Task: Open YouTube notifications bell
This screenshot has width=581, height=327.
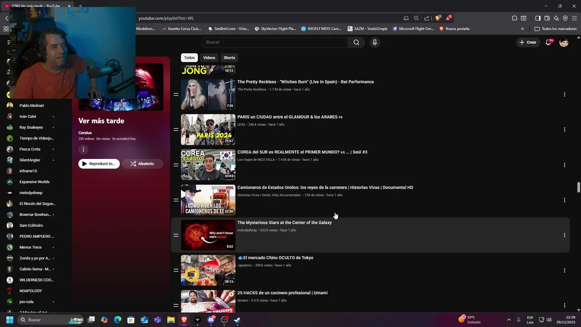Action: (x=549, y=42)
